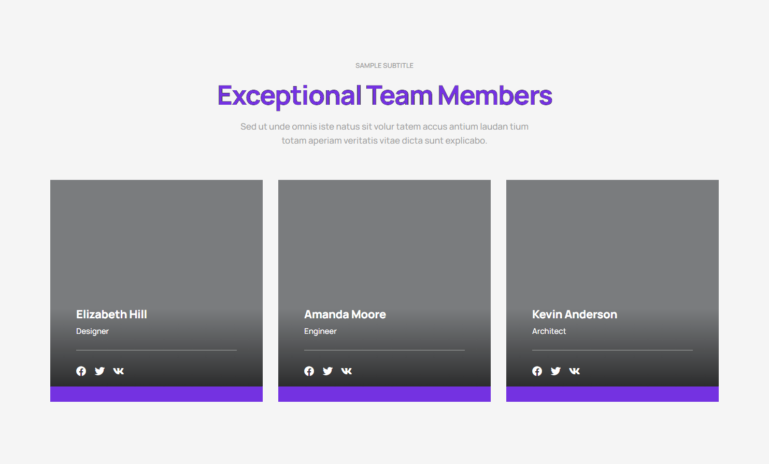This screenshot has width=769, height=464.
Task: Open Amanda Moore's VK icon
Action: (347, 371)
